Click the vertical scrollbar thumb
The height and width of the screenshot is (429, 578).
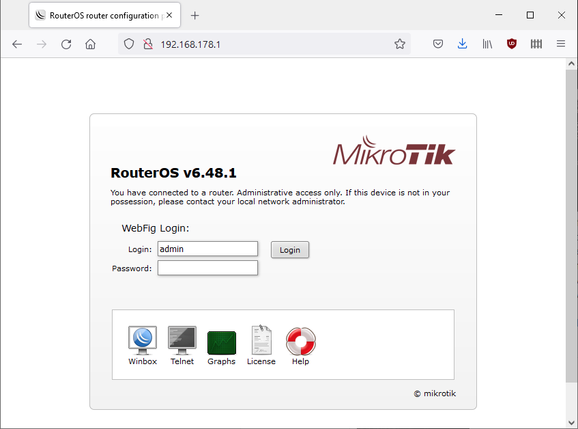point(571,225)
